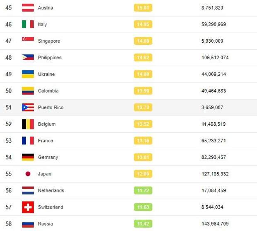Click the Philippines flag icon
Viewport: 257px width, 231px height.
[x=28, y=57]
